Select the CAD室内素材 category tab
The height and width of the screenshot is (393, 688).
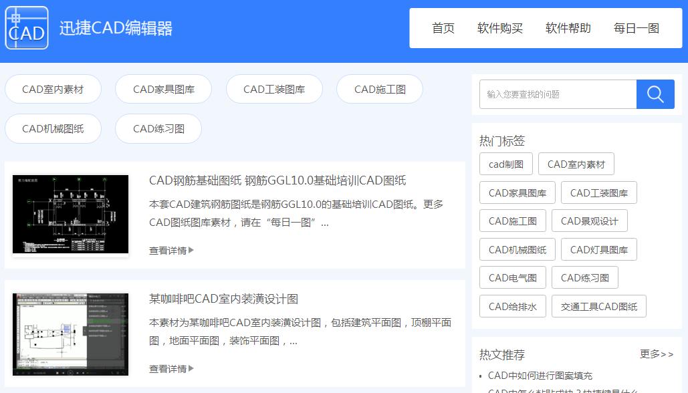coord(53,89)
